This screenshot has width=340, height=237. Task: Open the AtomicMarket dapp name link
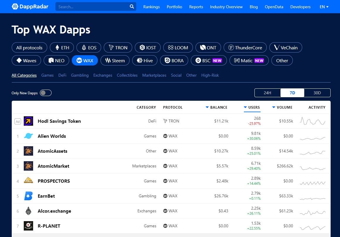click(53, 166)
